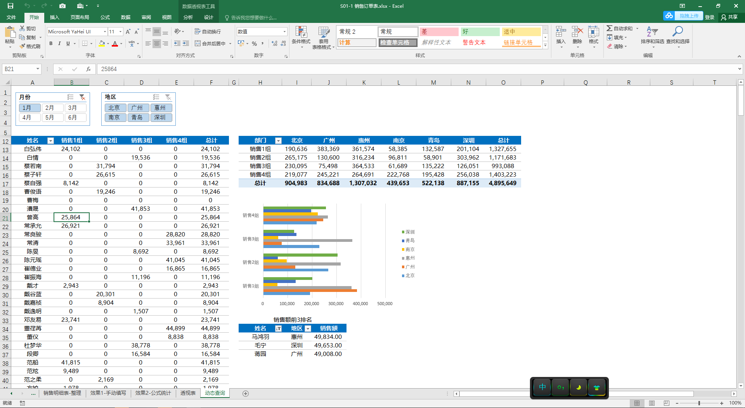745x408 pixels.
Task: Click the Insert Function fx icon
Action: pyautogui.click(x=88, y=69)
